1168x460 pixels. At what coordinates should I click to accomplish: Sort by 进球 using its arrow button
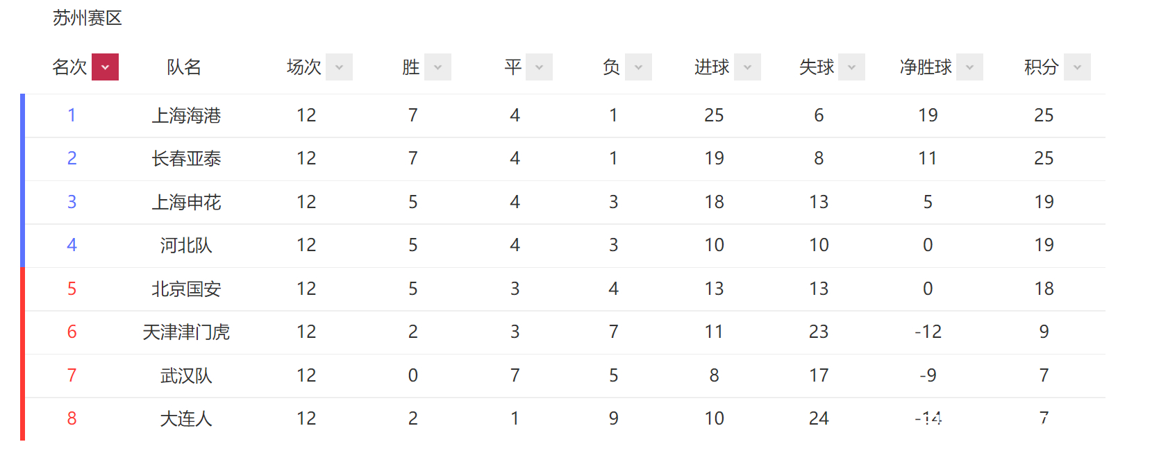[x=747, y=67]
